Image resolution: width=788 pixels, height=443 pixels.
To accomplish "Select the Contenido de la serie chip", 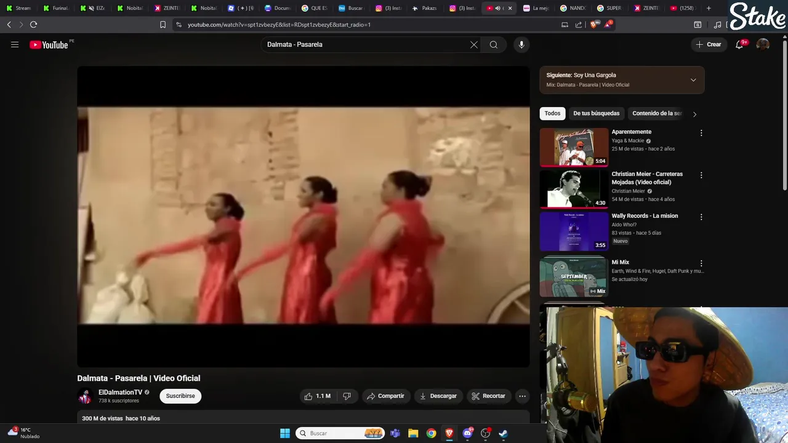I will pyautogui.click(x=657, y=113).
